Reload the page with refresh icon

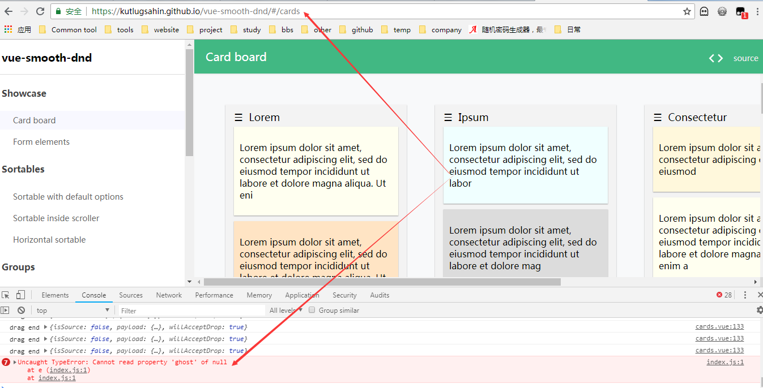coord(40,11)
